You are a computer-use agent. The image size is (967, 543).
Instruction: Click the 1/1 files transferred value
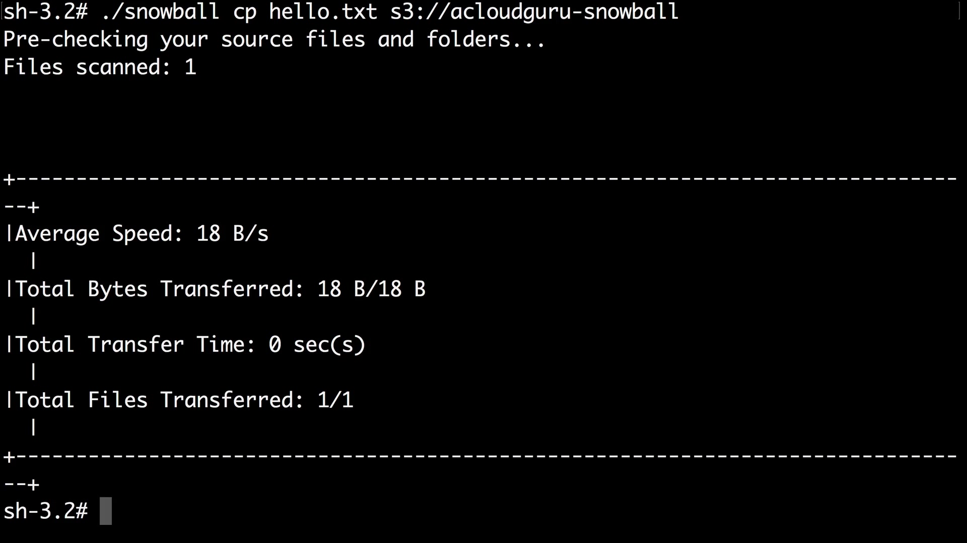click(x=335, y=400)
